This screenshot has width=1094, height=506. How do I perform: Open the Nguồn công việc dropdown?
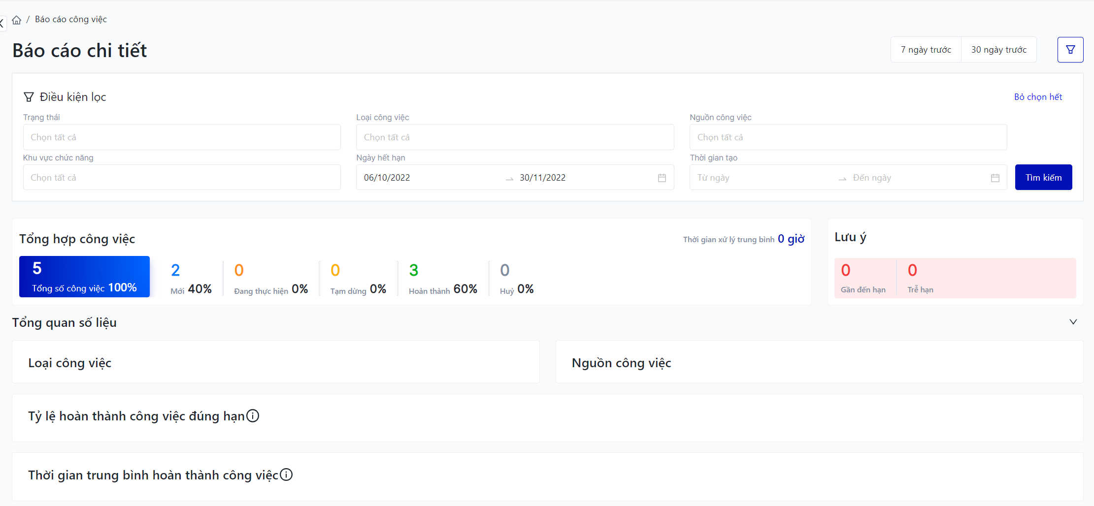[x=848, y=137]
